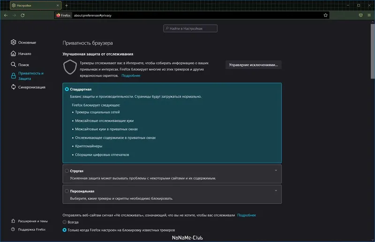Switch to the Настройки browser tab
Screen dimensions: 375x242
click(x=36, y=5)
